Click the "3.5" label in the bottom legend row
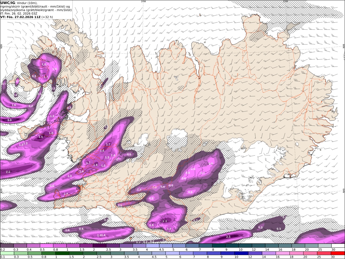 (126, 257)
